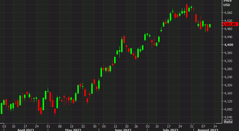Click the 31 date tick on time axis
239x131 pixels.
coord(191,126)
